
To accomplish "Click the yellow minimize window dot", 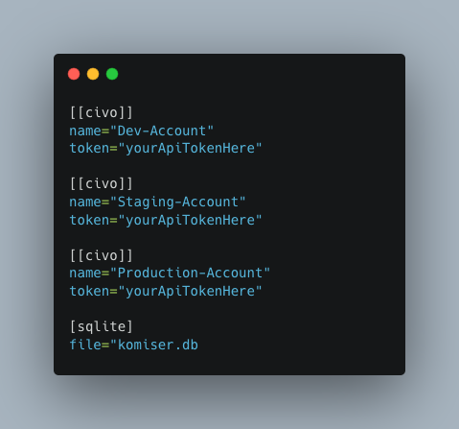I will click(93, 74).
